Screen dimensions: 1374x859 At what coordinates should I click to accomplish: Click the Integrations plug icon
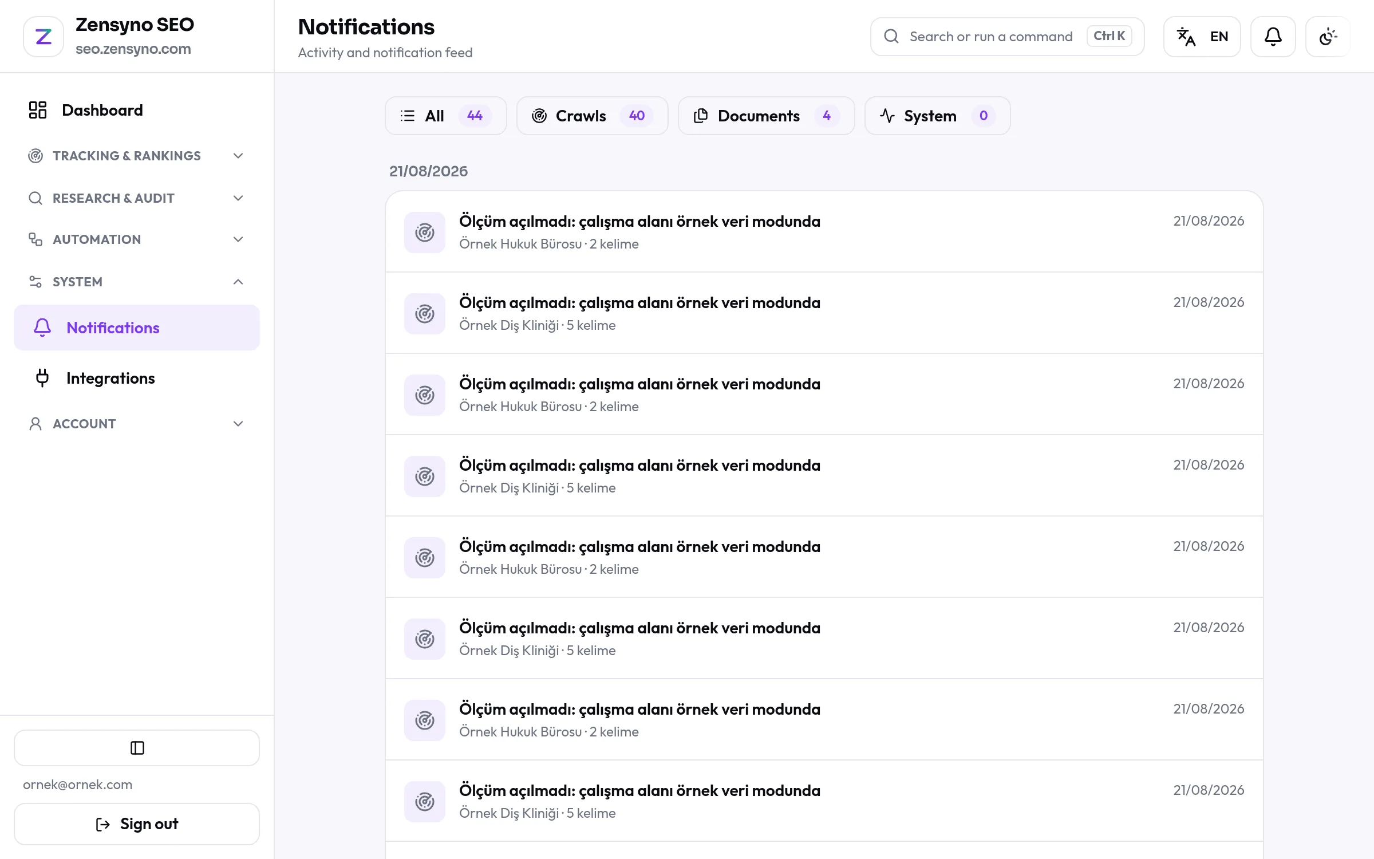click(x=42, y=378)
